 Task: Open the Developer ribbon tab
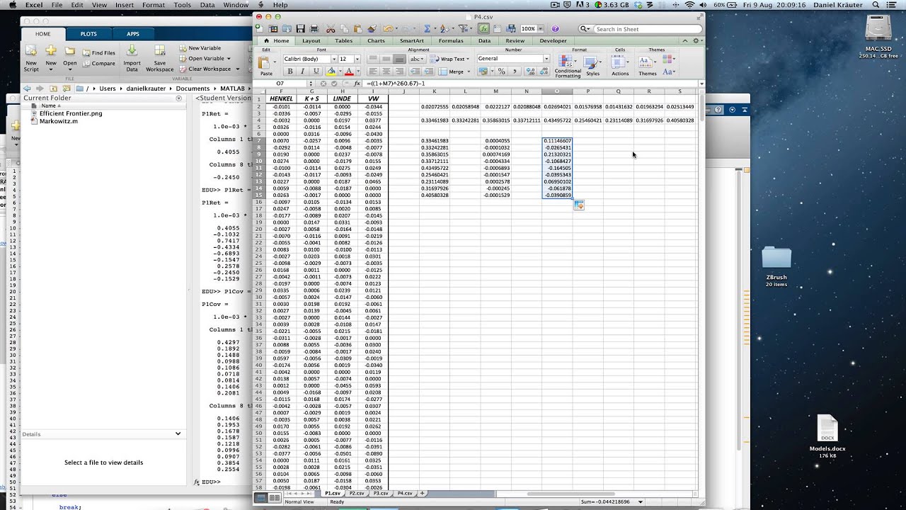[554, 41]
